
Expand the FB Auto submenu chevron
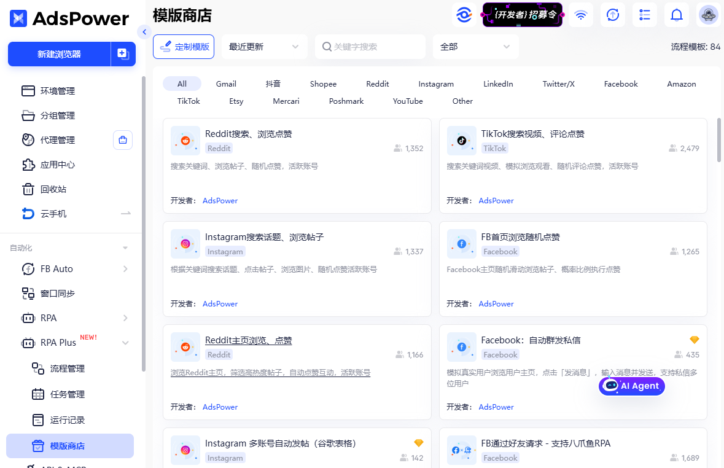(x=125, y=268)
